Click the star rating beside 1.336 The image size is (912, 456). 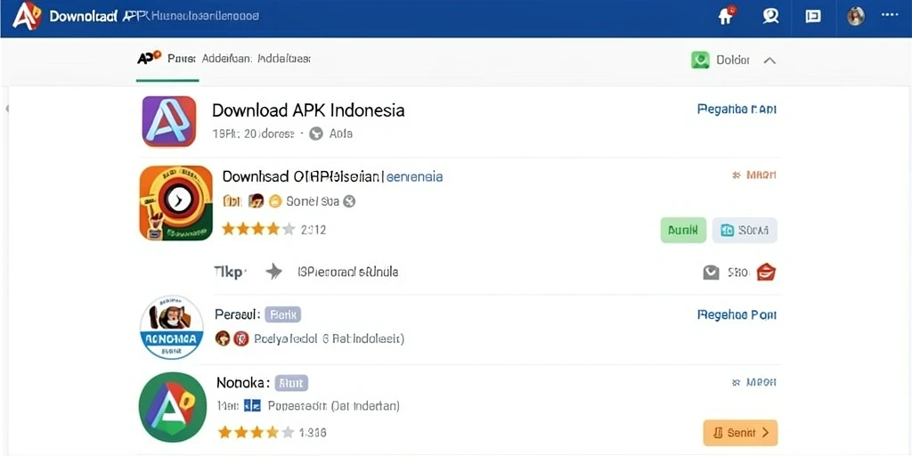coord(256,432)
